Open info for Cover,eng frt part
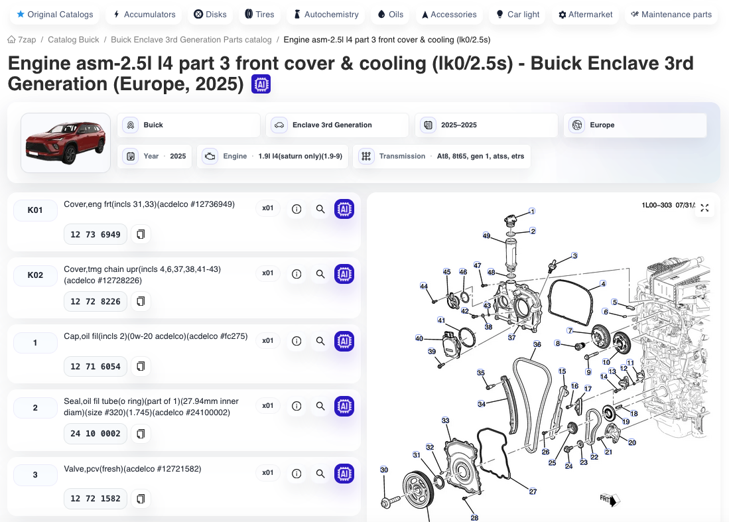The width and height of the screenshot is (729, 522). pos(297,209)
